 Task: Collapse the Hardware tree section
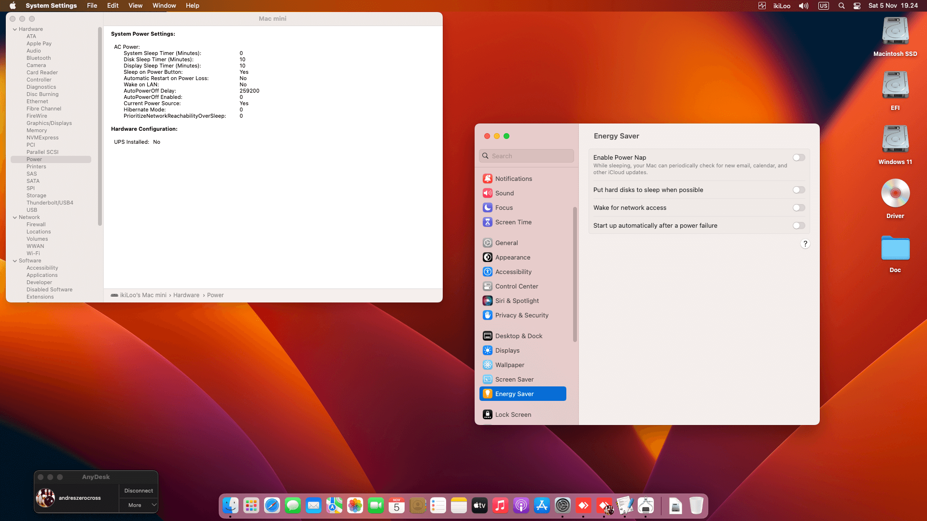click(15, 29)
